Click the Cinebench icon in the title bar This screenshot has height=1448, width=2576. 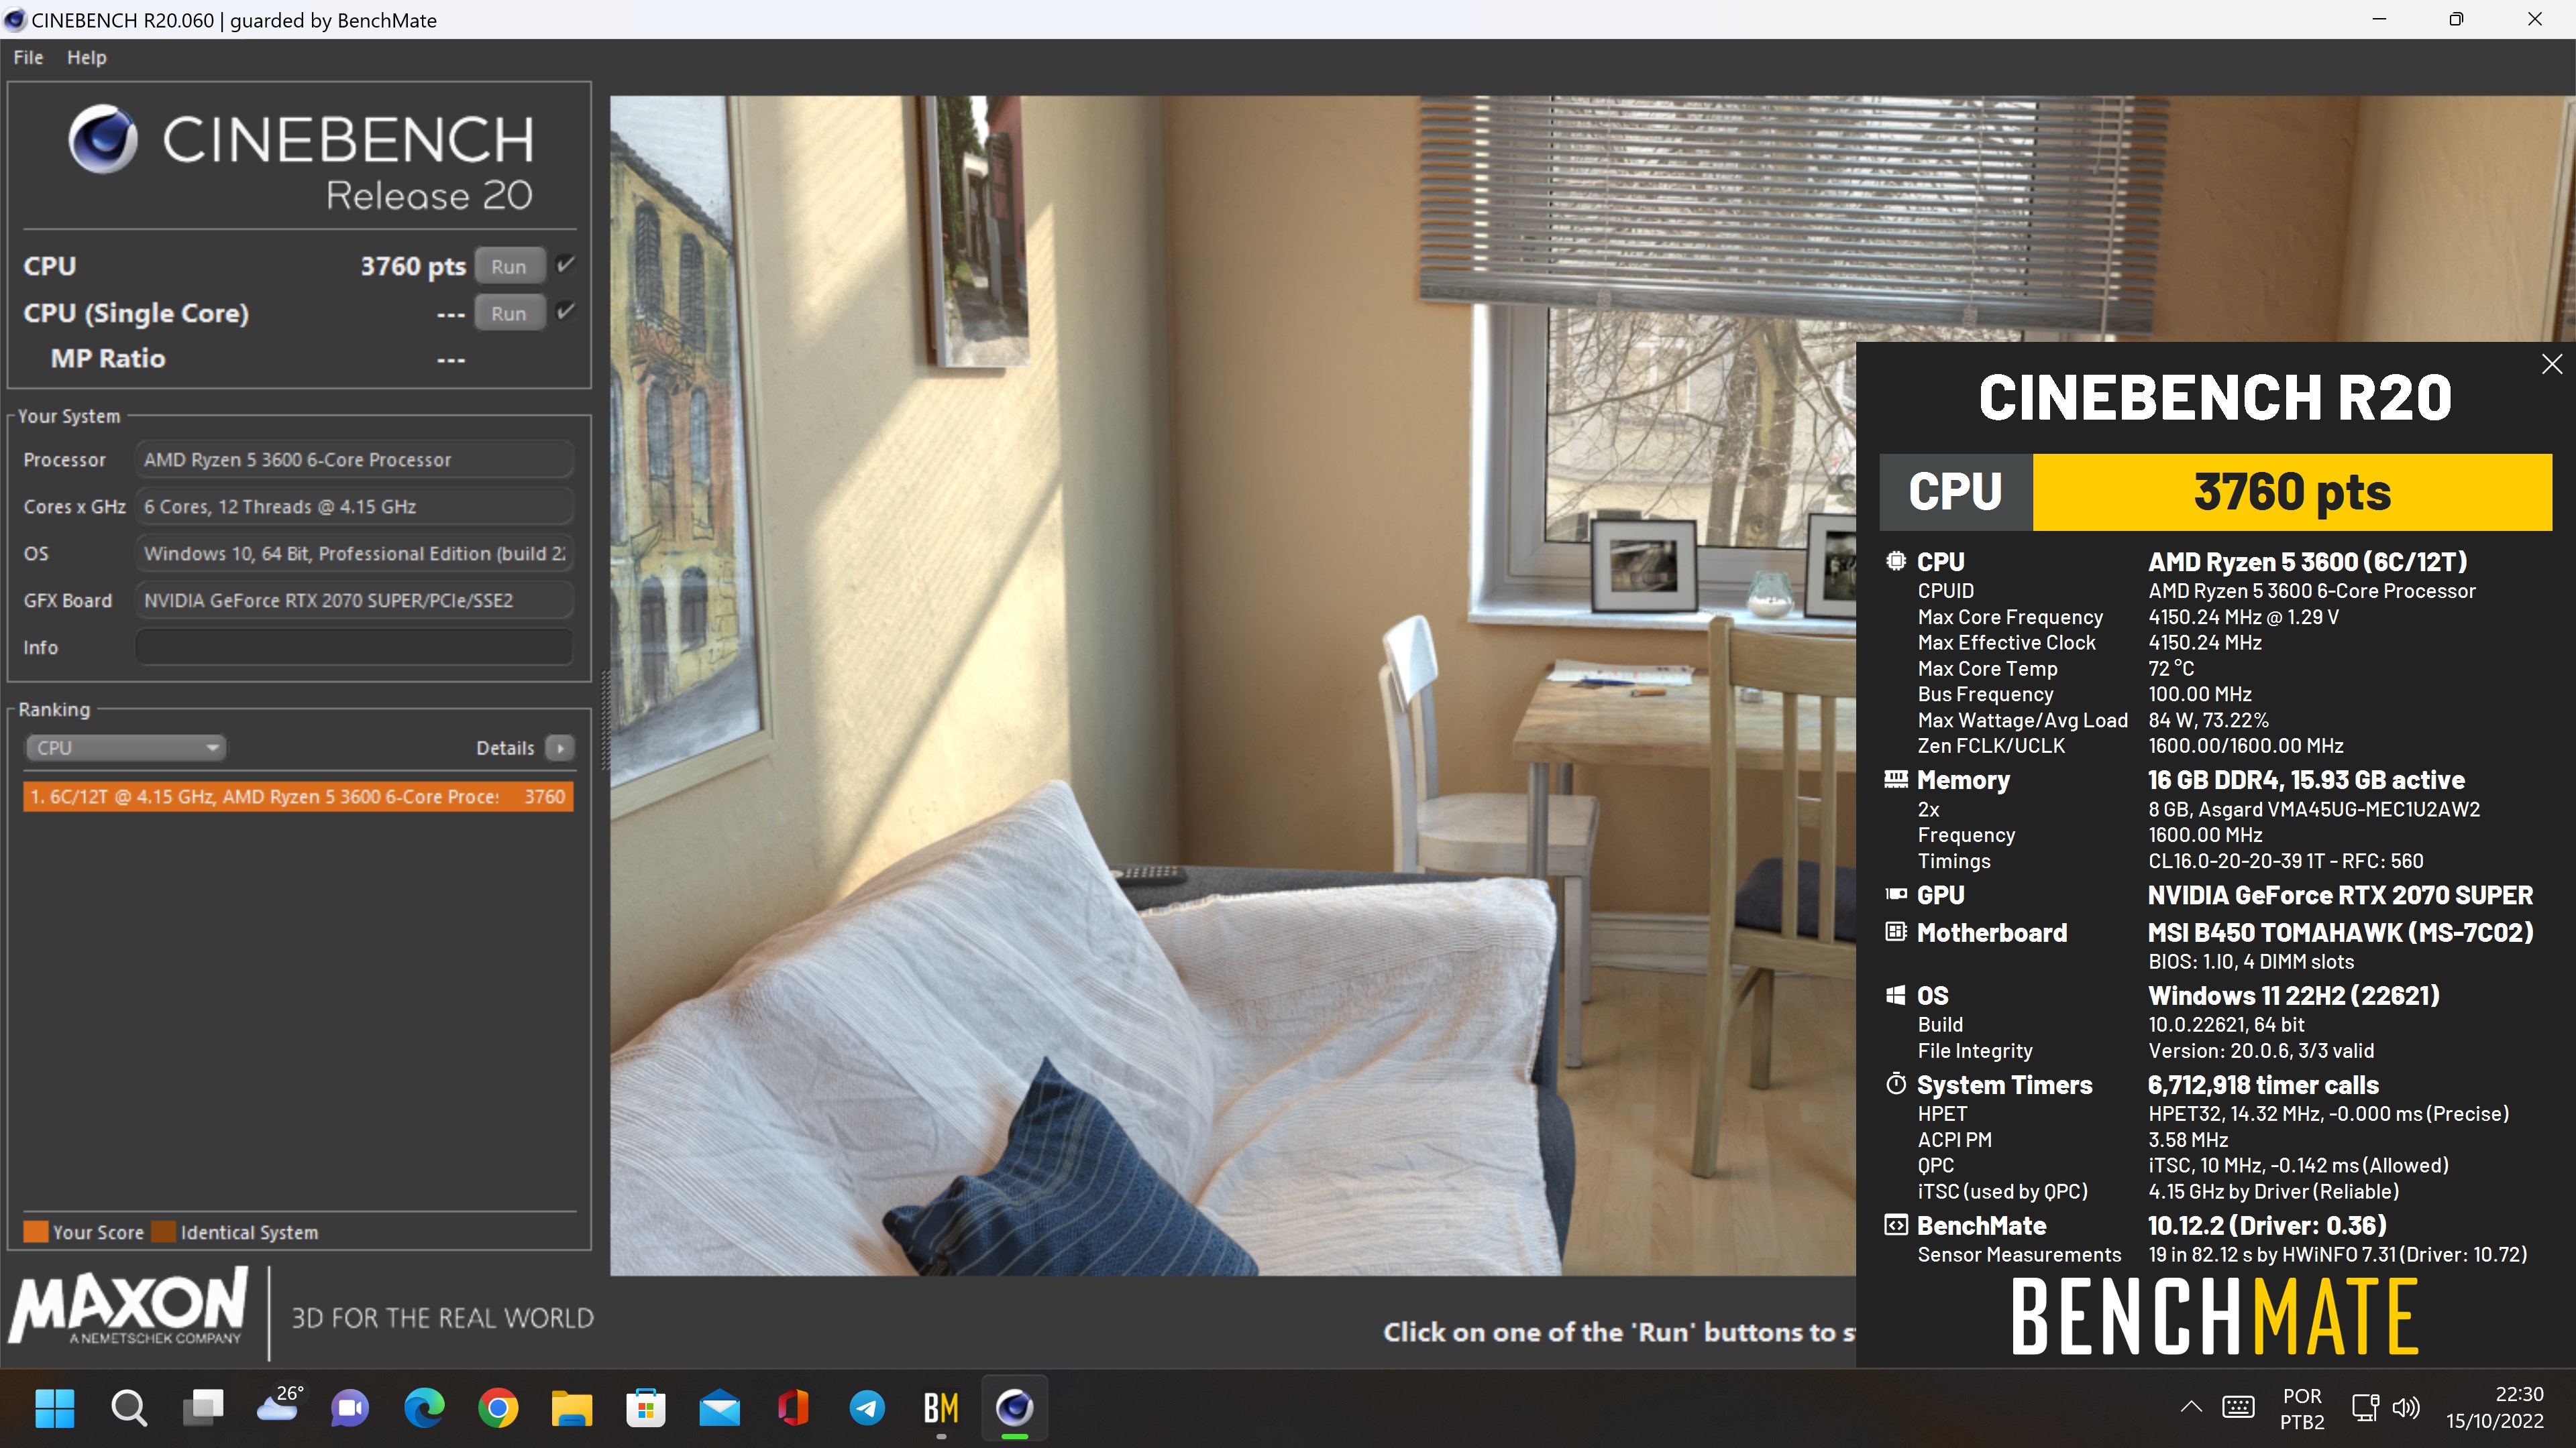click(x=15, y=20)
